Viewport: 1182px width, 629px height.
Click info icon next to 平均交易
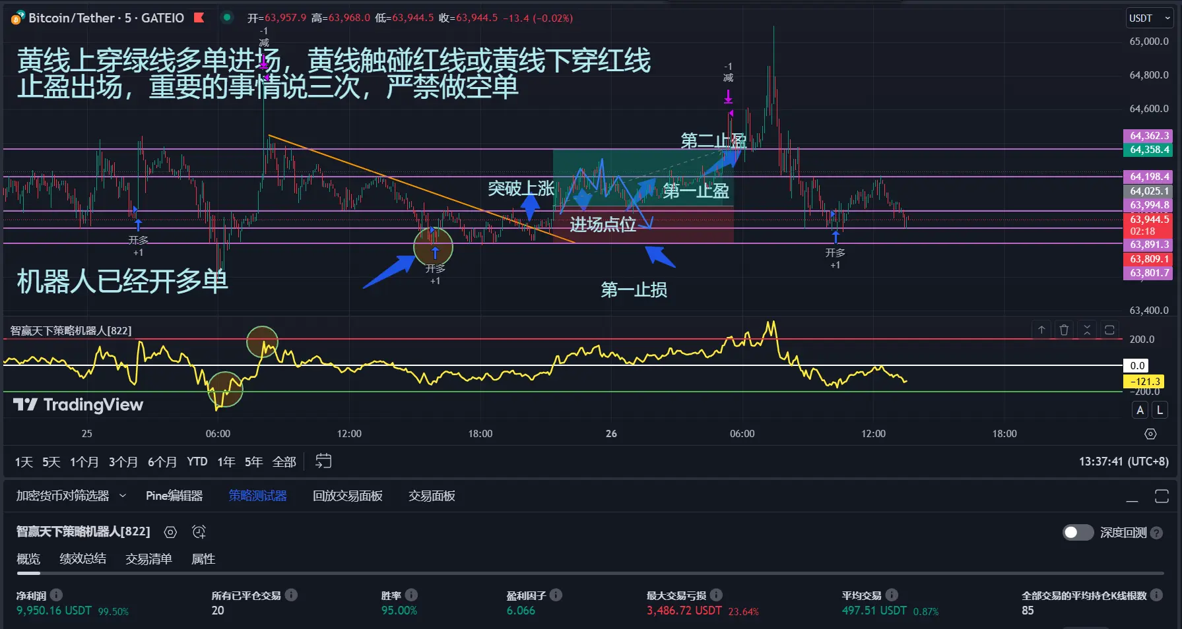tap(892, 595)
